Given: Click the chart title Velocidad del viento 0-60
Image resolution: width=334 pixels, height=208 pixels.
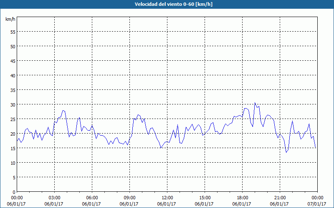Looking at the screenshot, I should (x=173, y=4).
